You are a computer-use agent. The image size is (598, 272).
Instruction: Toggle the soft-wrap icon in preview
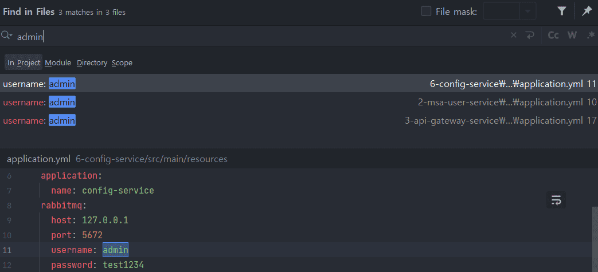pyautogui.click(x=556, y=200)
